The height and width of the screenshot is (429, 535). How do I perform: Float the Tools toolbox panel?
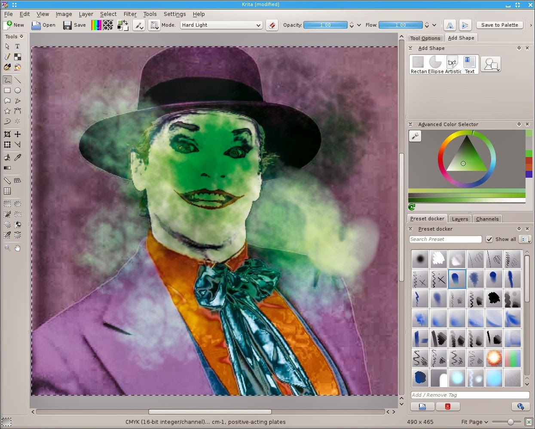[x=21, y=36]
